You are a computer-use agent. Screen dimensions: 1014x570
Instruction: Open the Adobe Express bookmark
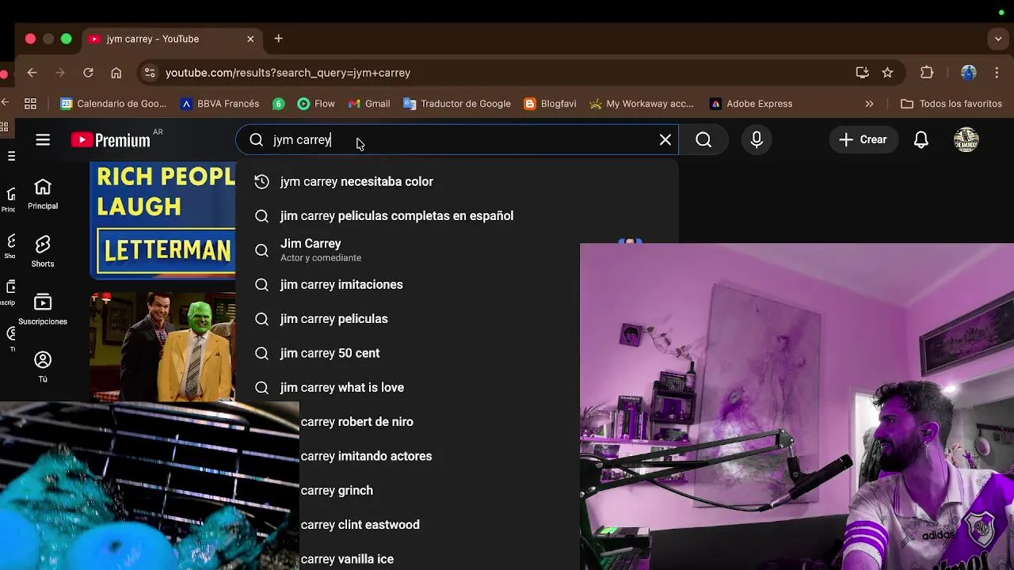point(751,104)
